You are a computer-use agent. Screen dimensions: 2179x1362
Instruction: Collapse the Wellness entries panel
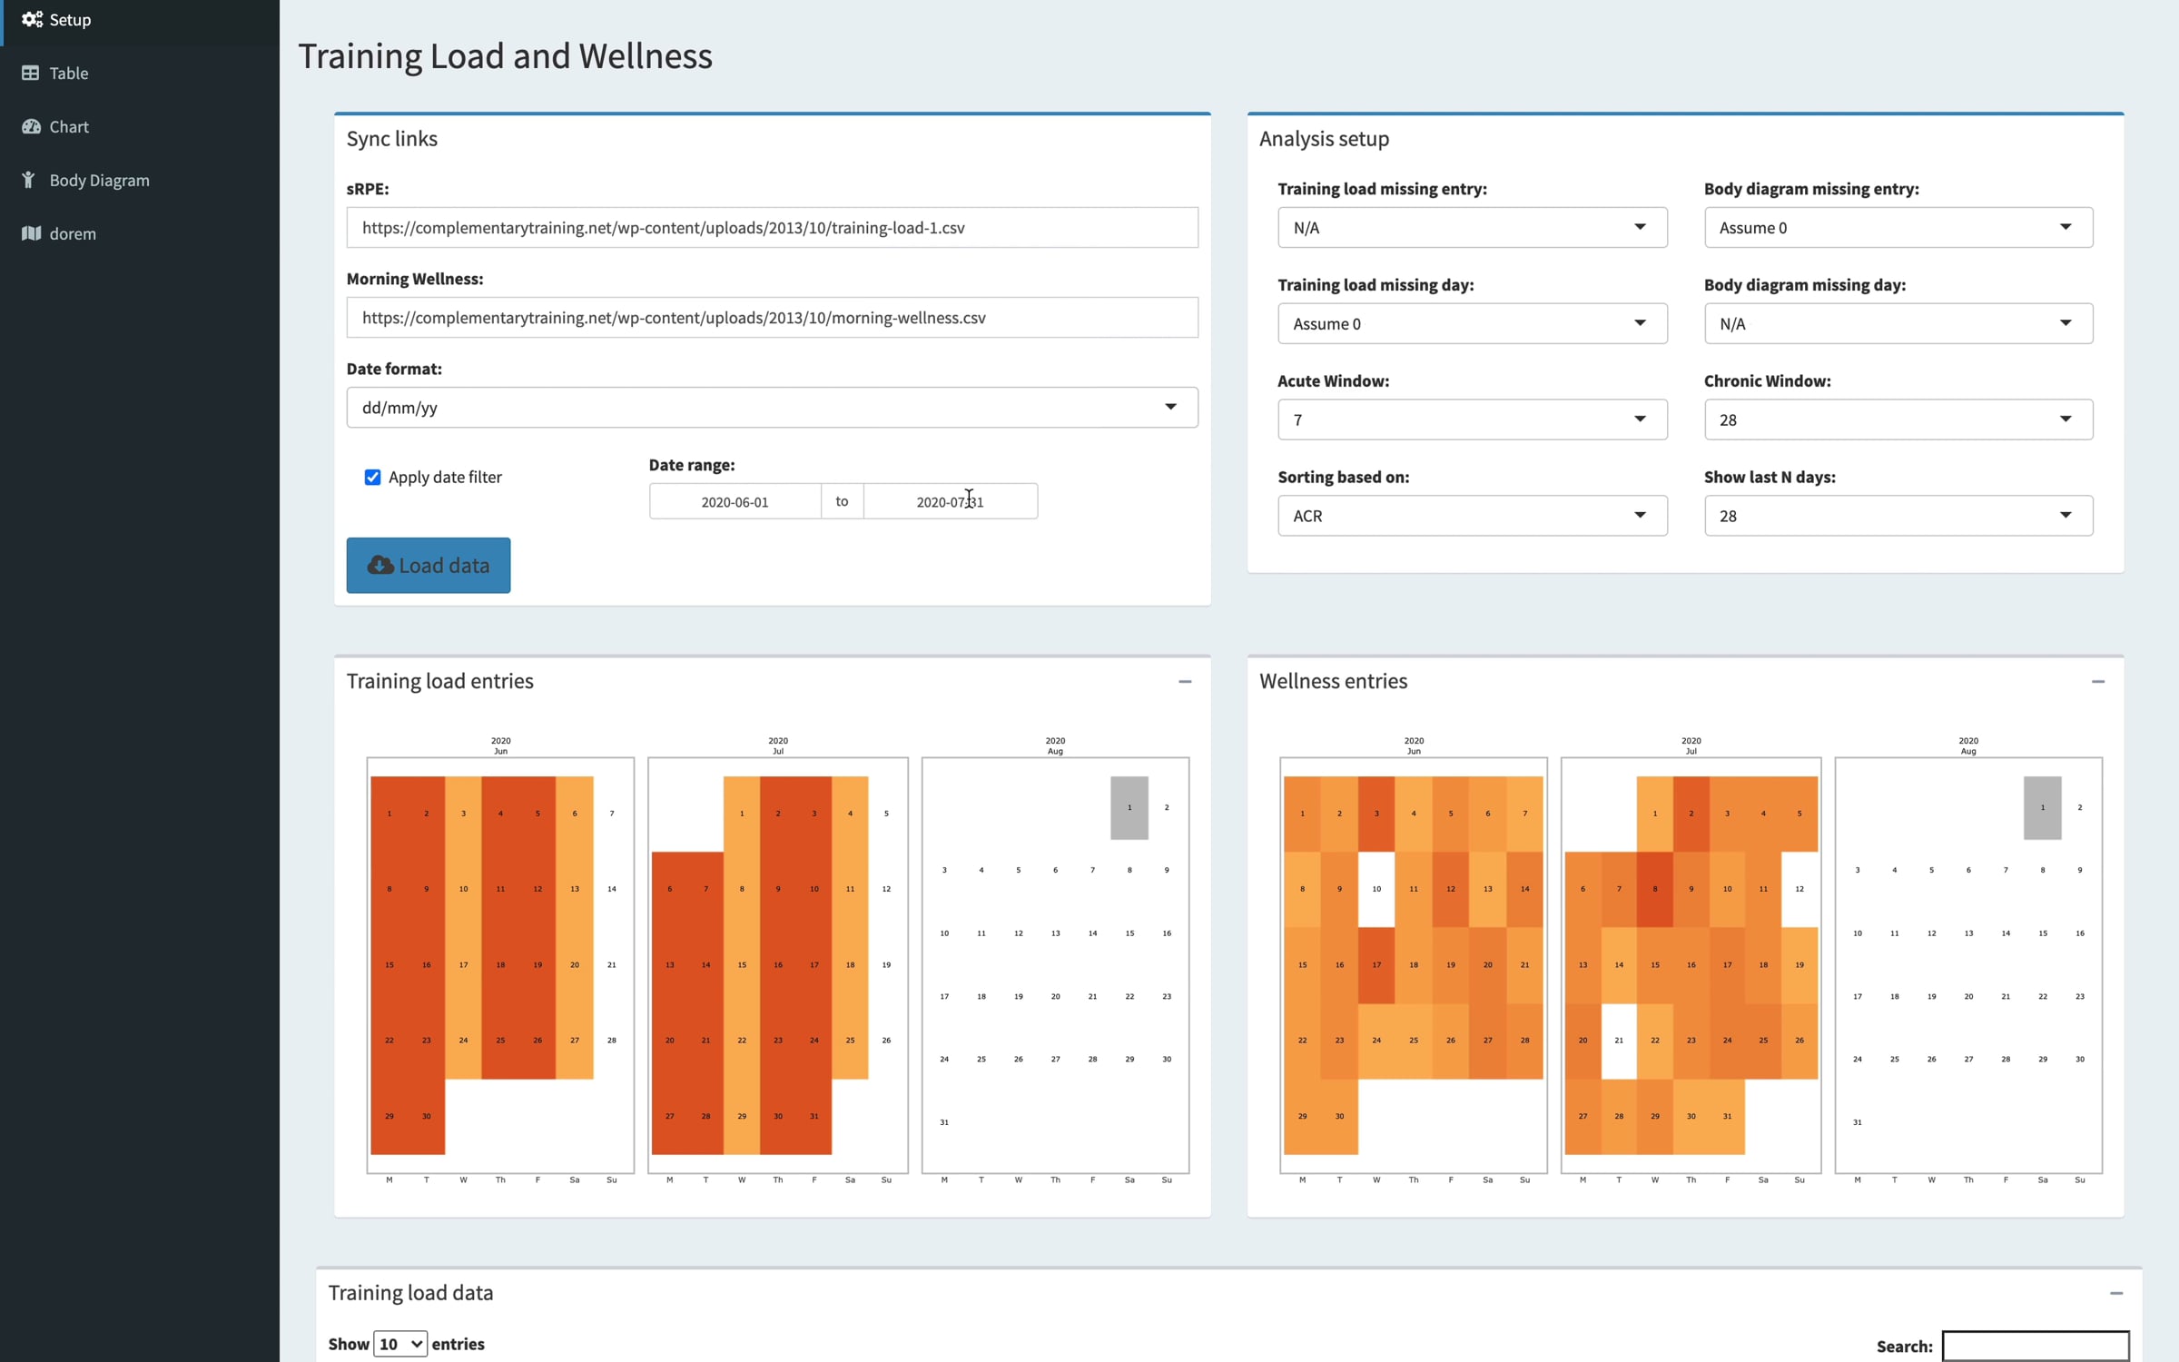tap(2097, 681)
